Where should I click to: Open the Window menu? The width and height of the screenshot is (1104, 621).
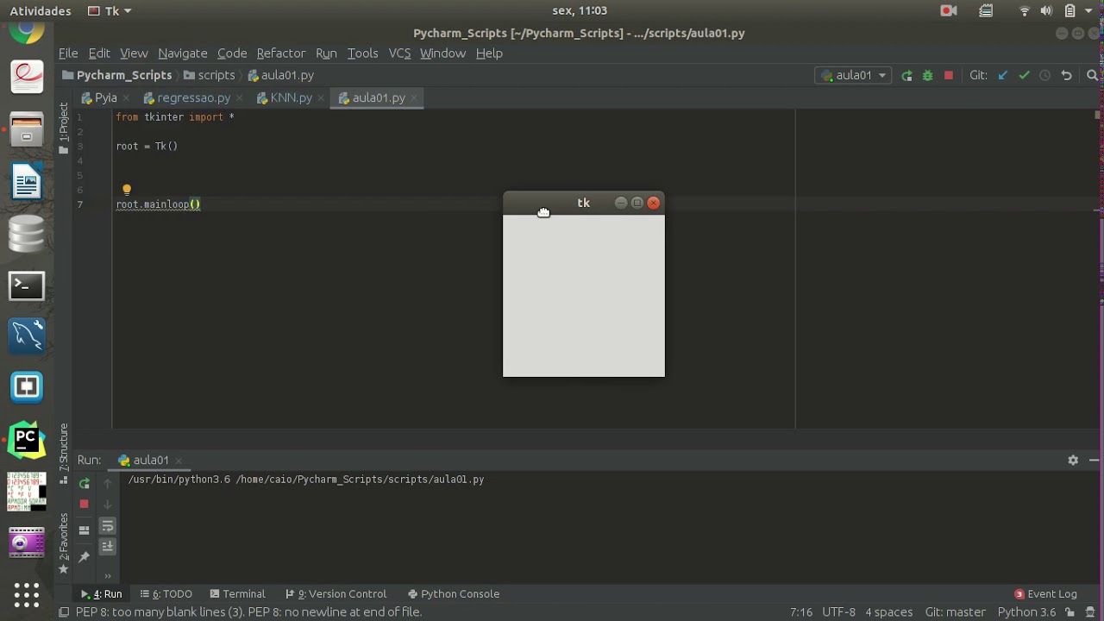point(442,53)
